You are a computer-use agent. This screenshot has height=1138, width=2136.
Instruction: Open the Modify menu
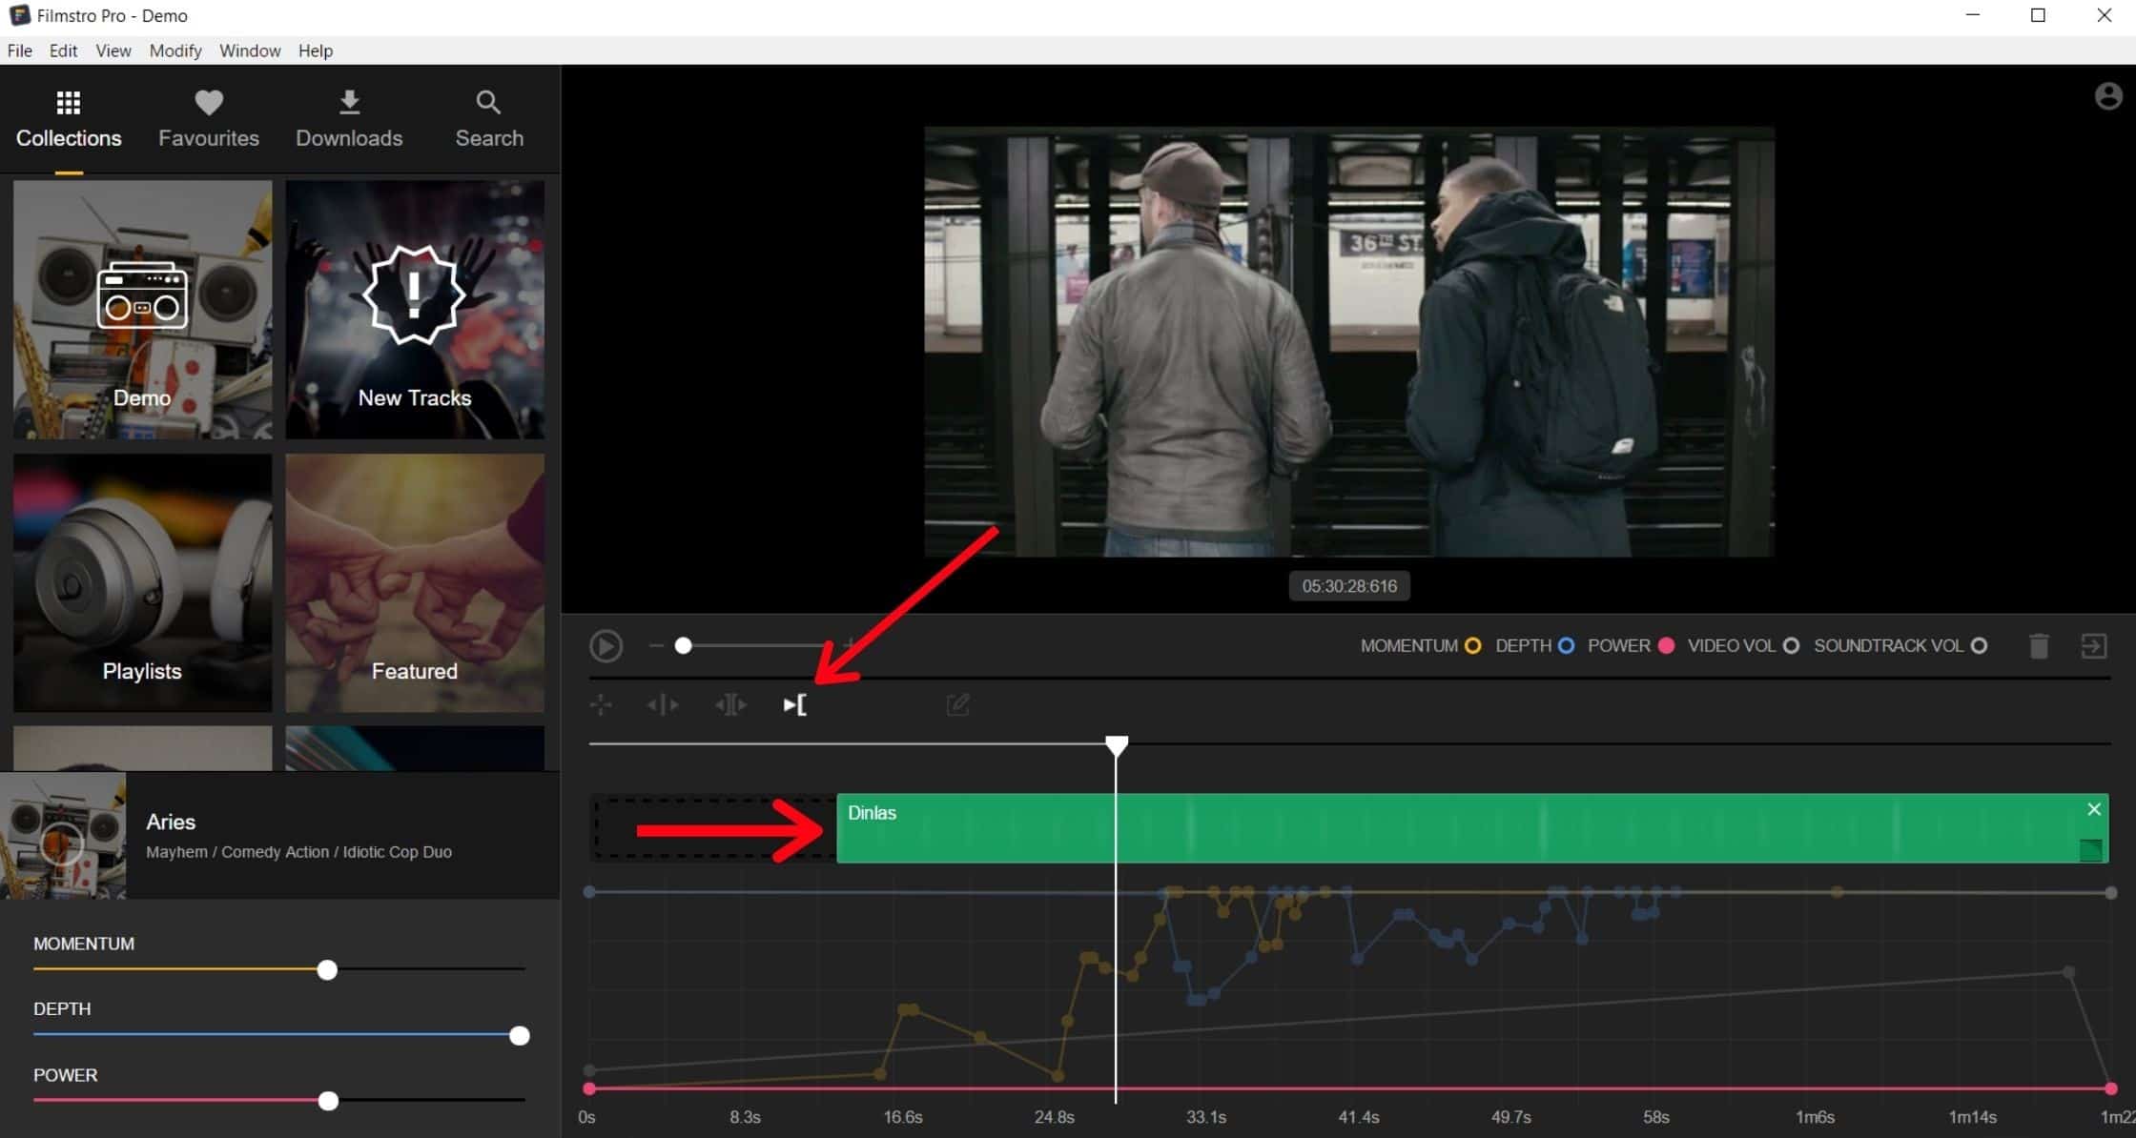coord(175,51)
